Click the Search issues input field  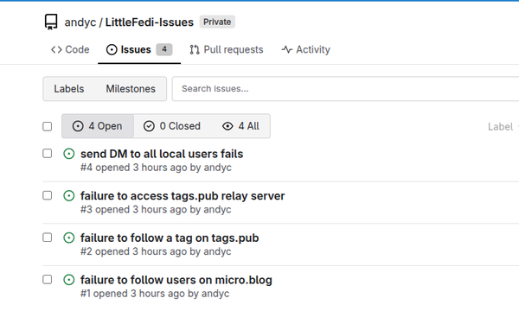(345, 89)
